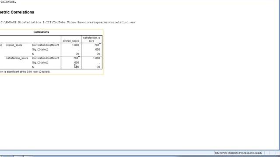Viewport: 280px width, 157px height.
Task: Click 'Correlation Coefficient' label in satisfaction_score row
Action: (45, 58)
